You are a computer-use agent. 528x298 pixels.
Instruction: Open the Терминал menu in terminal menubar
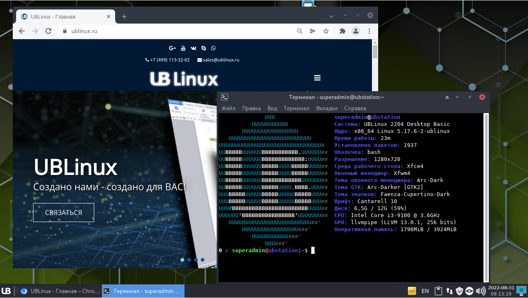(x=296, y=108)
